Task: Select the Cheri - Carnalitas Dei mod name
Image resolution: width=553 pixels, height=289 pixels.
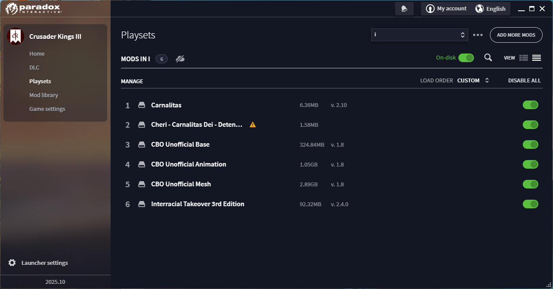Action: click(197, 125)
